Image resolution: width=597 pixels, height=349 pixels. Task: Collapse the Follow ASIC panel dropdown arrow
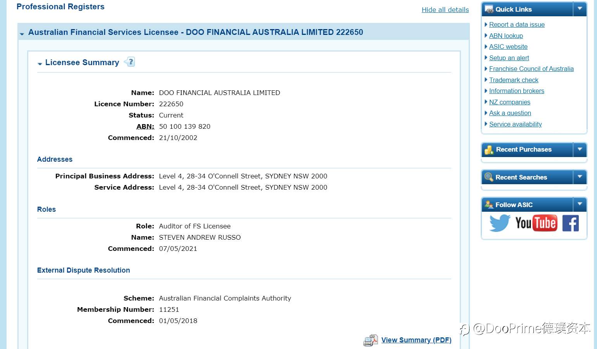click(580, 204)
